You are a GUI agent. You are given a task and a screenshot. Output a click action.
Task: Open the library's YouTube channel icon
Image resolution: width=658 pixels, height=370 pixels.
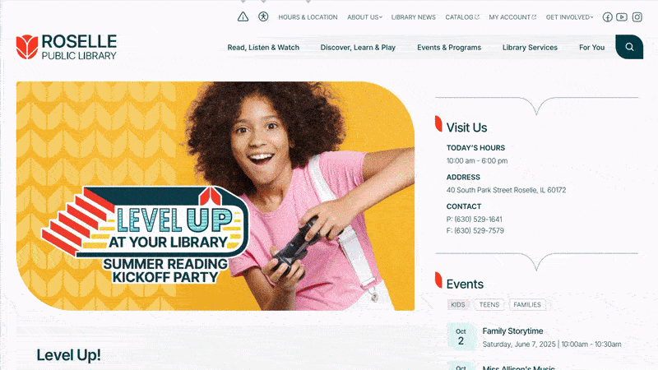(x=622, y=17)
